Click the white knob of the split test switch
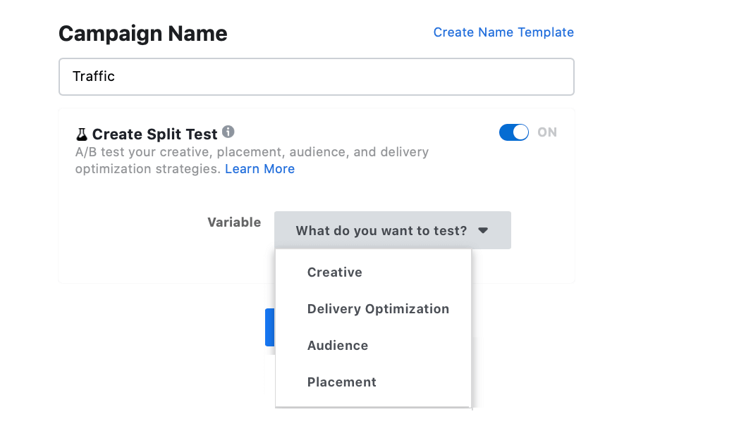The image size is (746, 421). [x=520, y=132]
